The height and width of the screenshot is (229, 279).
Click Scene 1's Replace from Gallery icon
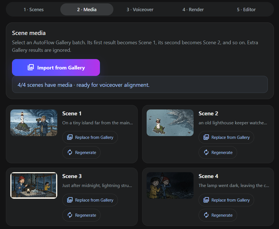[70, 137]
